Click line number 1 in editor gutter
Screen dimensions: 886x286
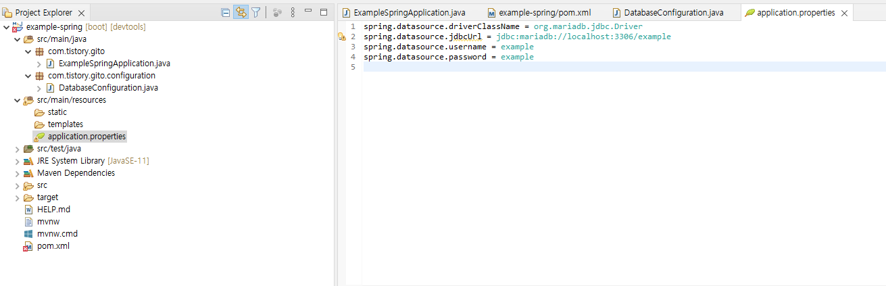tap(353, 27)
